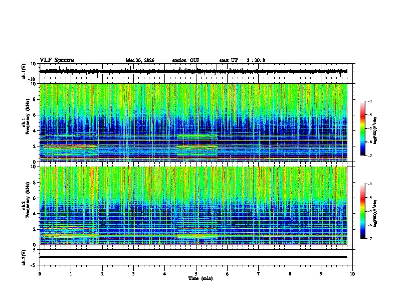Click ch.1 colorbar "log(PSD)(V²/Hz)" label

tap(375, 131)
